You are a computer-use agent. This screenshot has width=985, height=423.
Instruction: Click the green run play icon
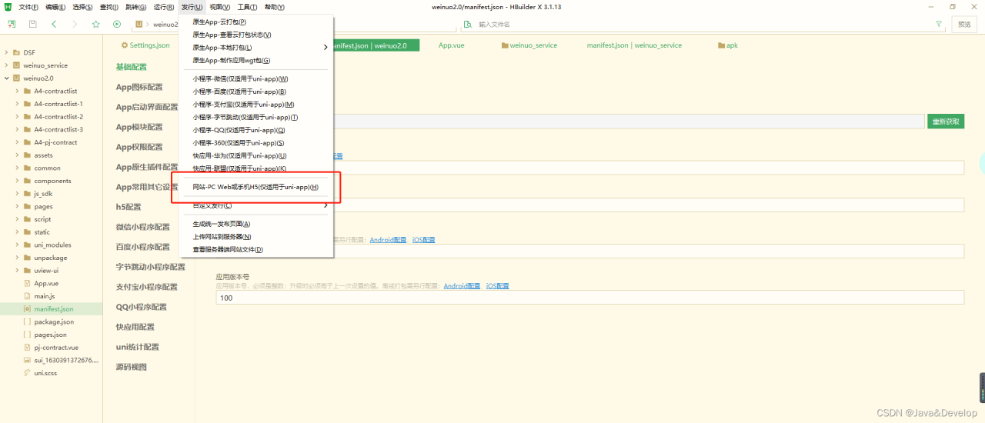pyautogui.click(x=117, y=24)
